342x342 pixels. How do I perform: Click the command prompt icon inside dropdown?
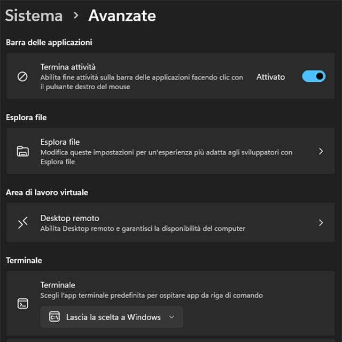tap(54, 317)
